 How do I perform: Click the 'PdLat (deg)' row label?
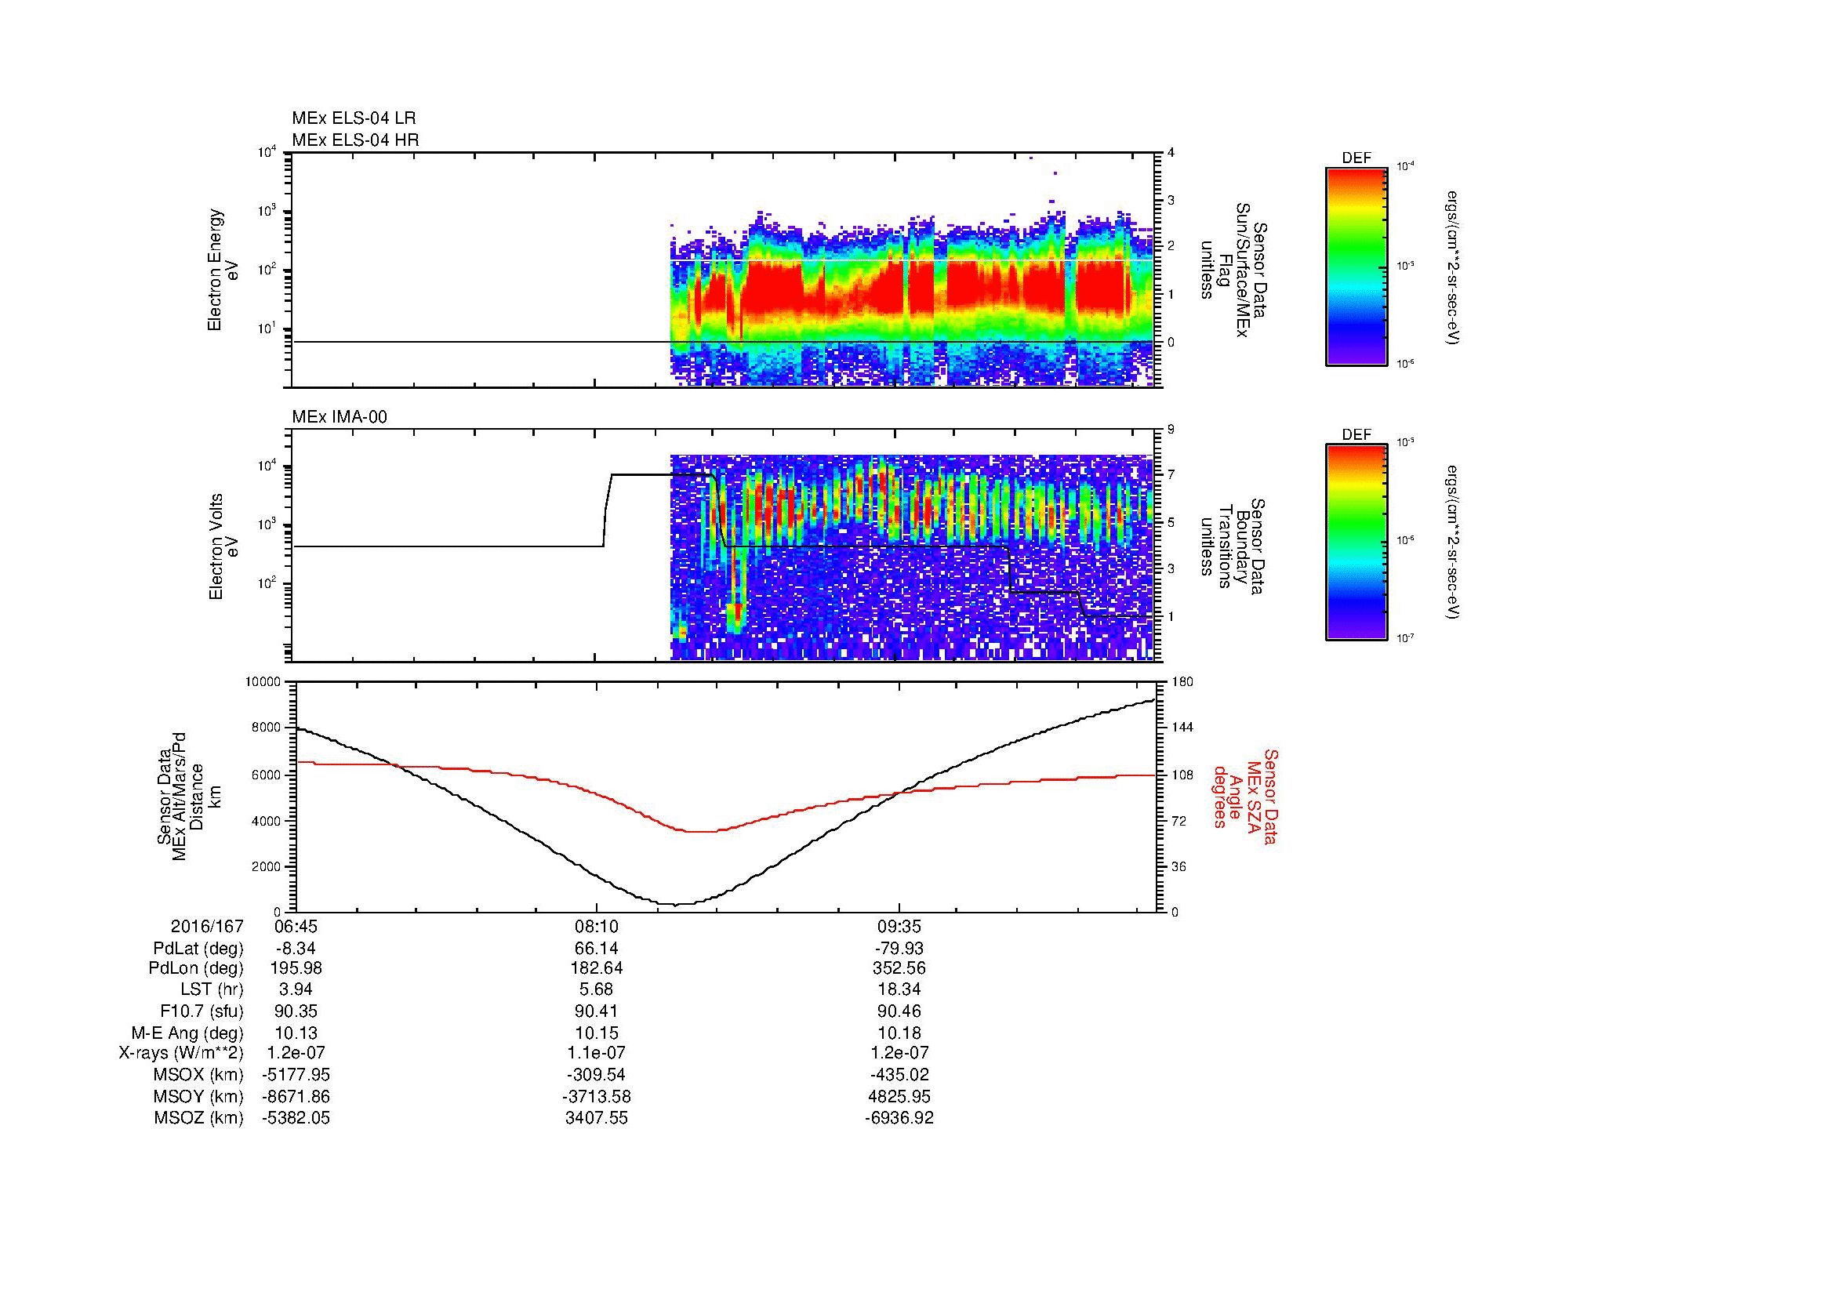198,949
